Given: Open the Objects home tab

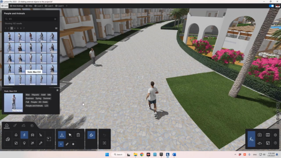Looking at the screenshot, I should [7, 125].
